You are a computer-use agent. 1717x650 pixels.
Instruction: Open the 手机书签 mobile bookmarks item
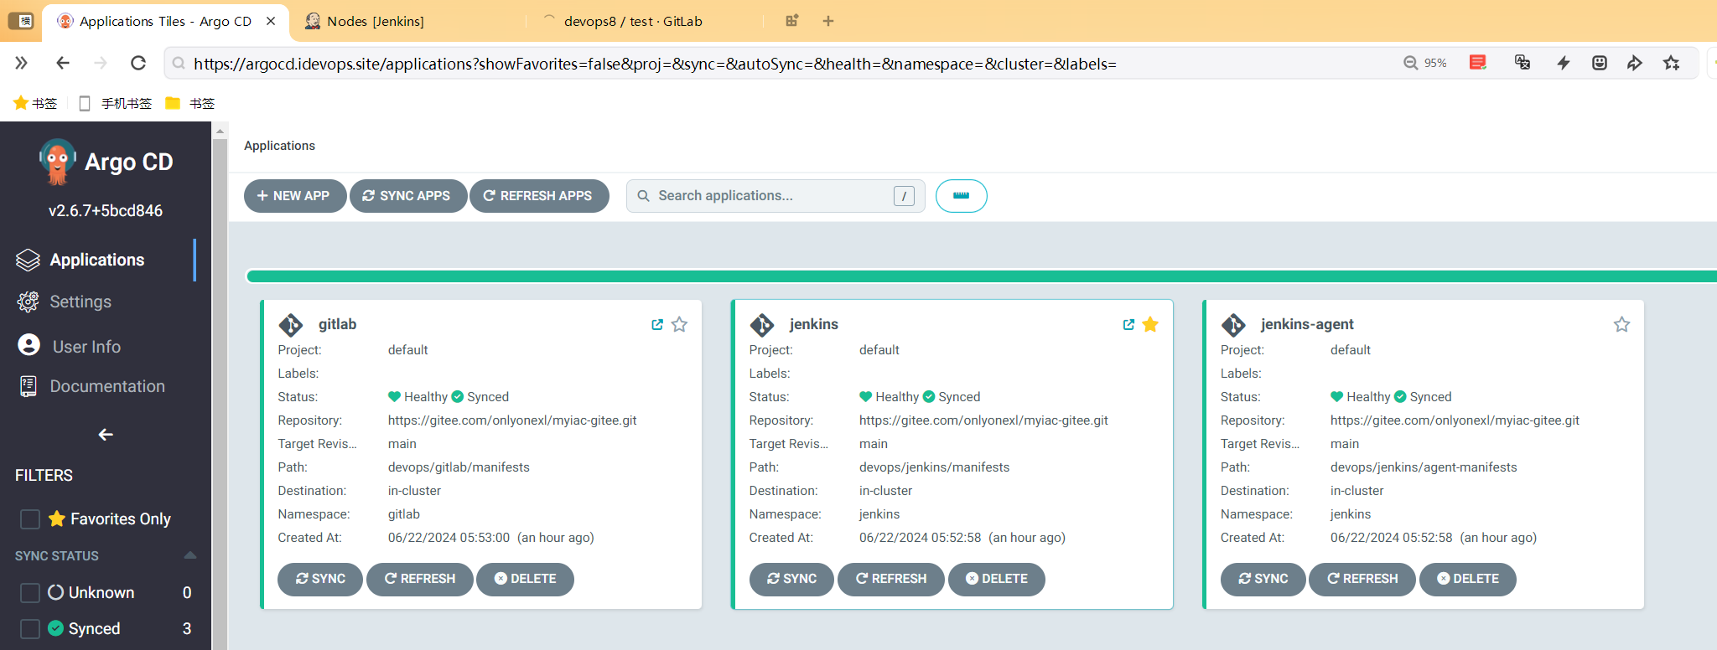pyautogui.click(x=115, y=103)
